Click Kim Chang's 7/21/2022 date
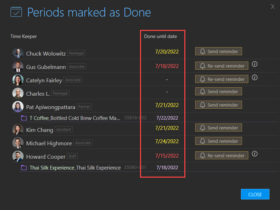 click(x=167, y=128)
